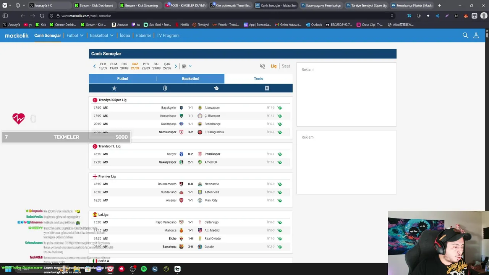Click the Man. City team name
The width and height of the screenshot is (489, 275).
click(211, 201)
